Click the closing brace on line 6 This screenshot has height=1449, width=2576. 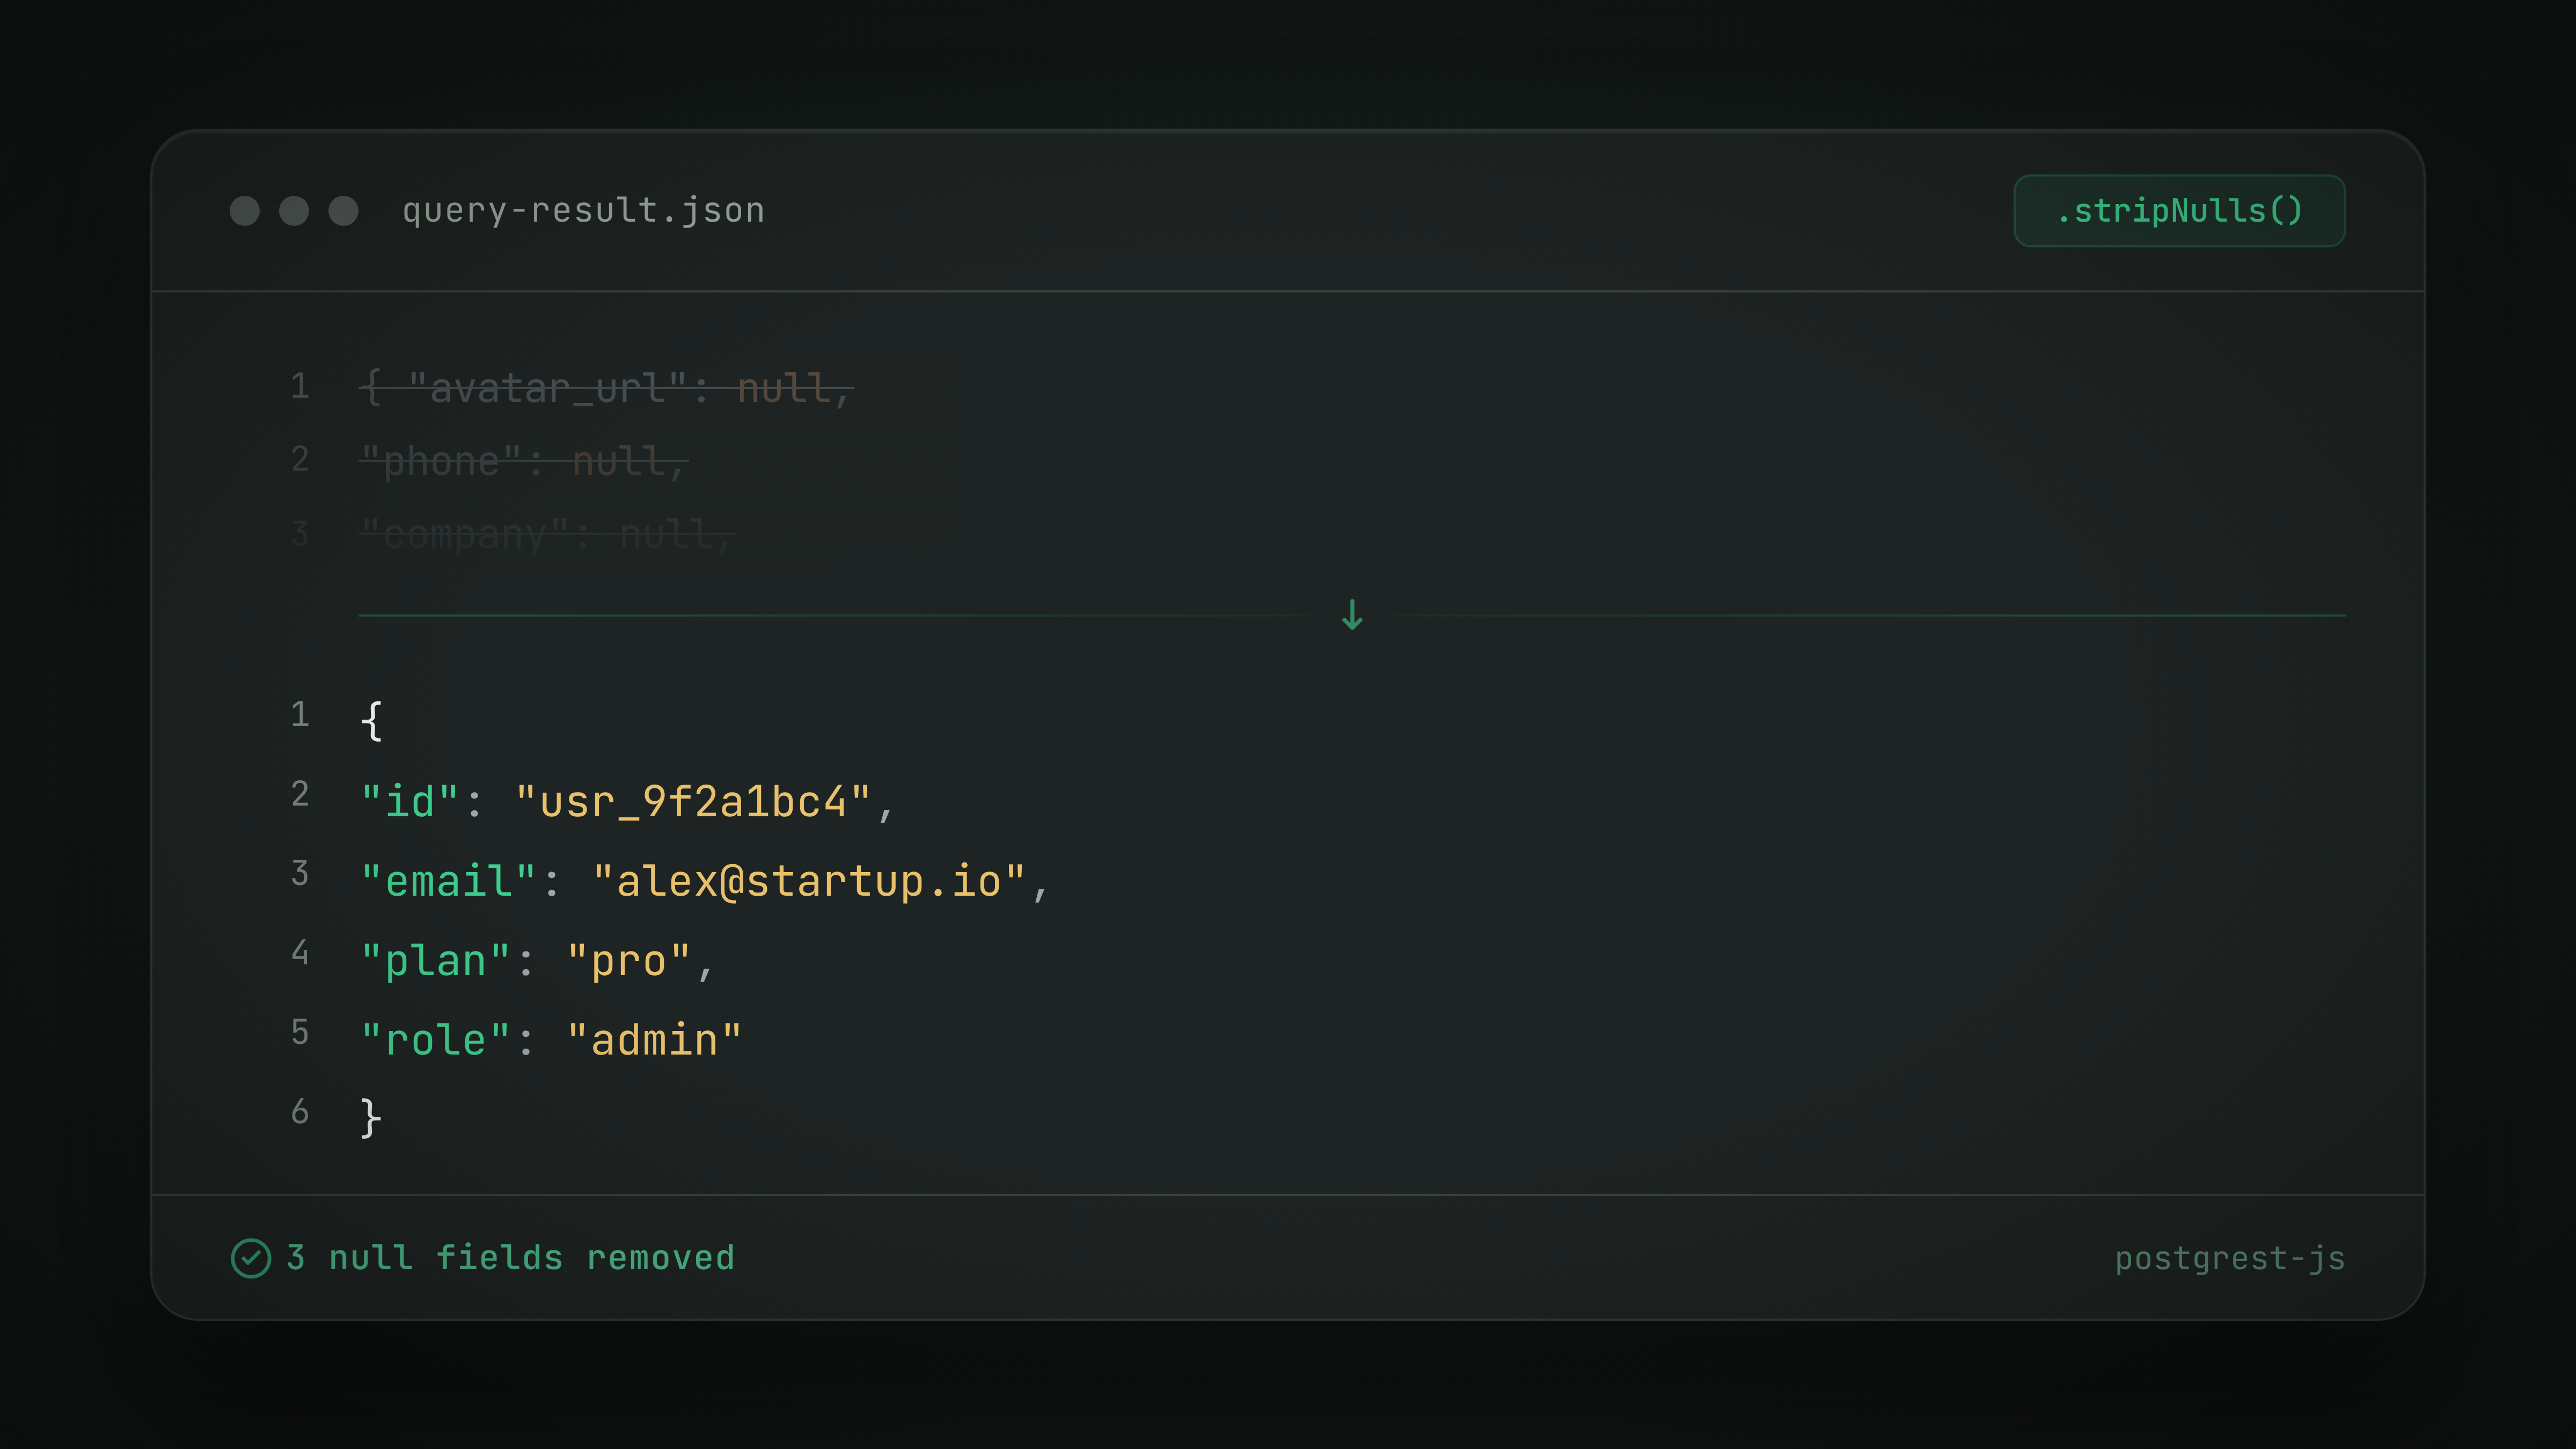[x=371, y=1117]
